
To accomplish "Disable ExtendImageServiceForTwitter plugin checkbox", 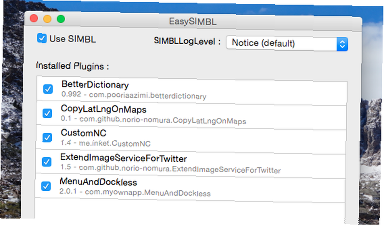I will 46,162.
